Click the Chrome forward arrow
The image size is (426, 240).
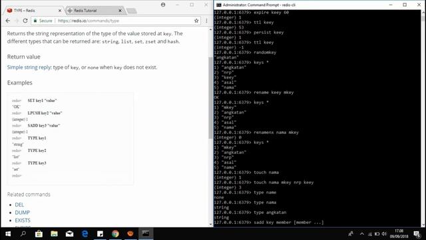[x=16, y=21]
